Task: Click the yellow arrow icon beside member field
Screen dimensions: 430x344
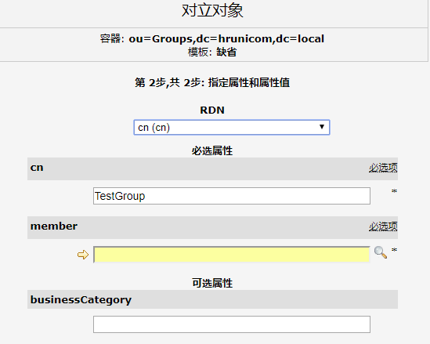Action: [83, 255]
